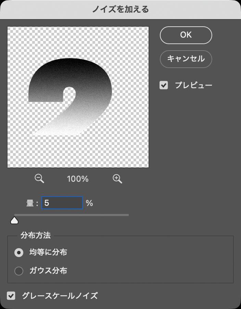Select the 均等に分布 radio button
The width and height of the screenshot is (241, 309).
19,253
